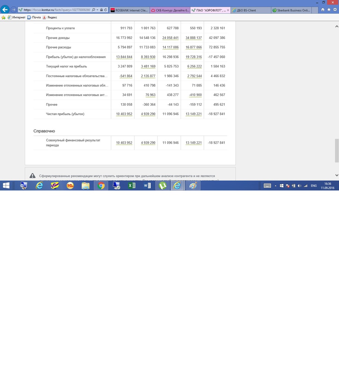Go back with the browser back arrow
This screenshot has height=371, width=339.
click(x=5, y=10)
